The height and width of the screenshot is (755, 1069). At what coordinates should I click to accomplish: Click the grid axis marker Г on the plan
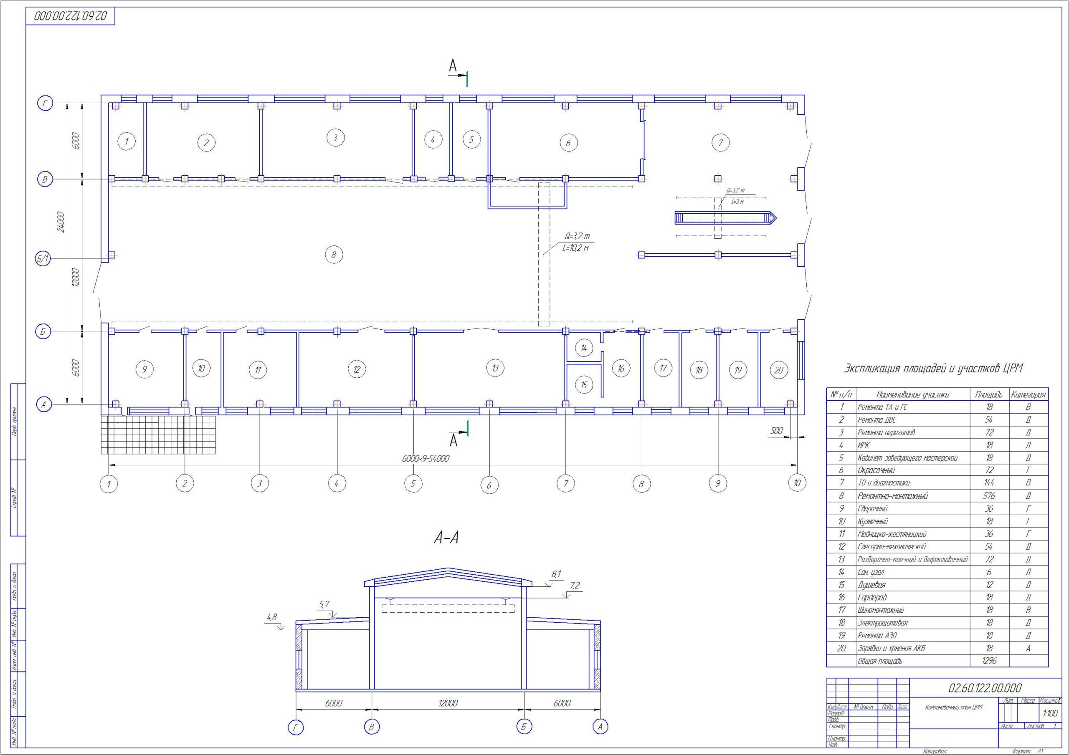(45, 104)
